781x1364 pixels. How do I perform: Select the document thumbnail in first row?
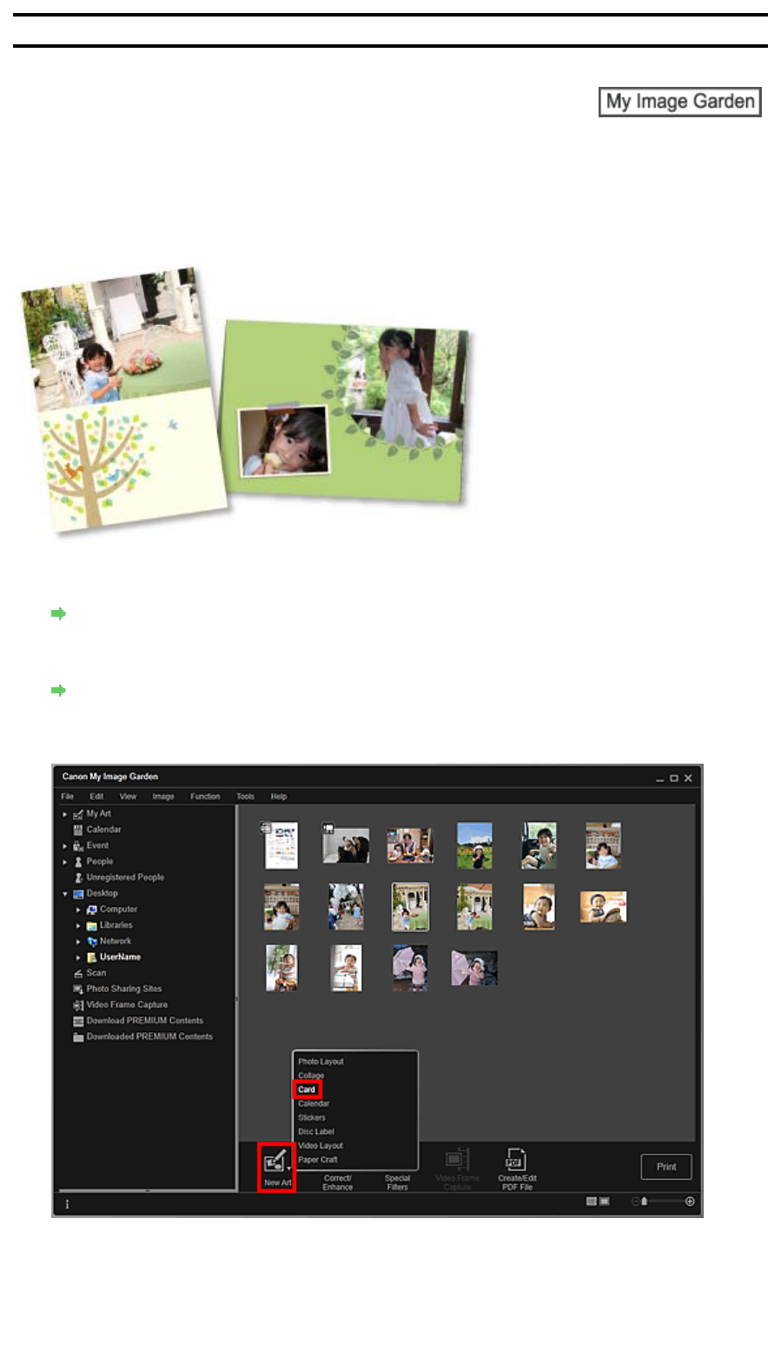point(281,844)
